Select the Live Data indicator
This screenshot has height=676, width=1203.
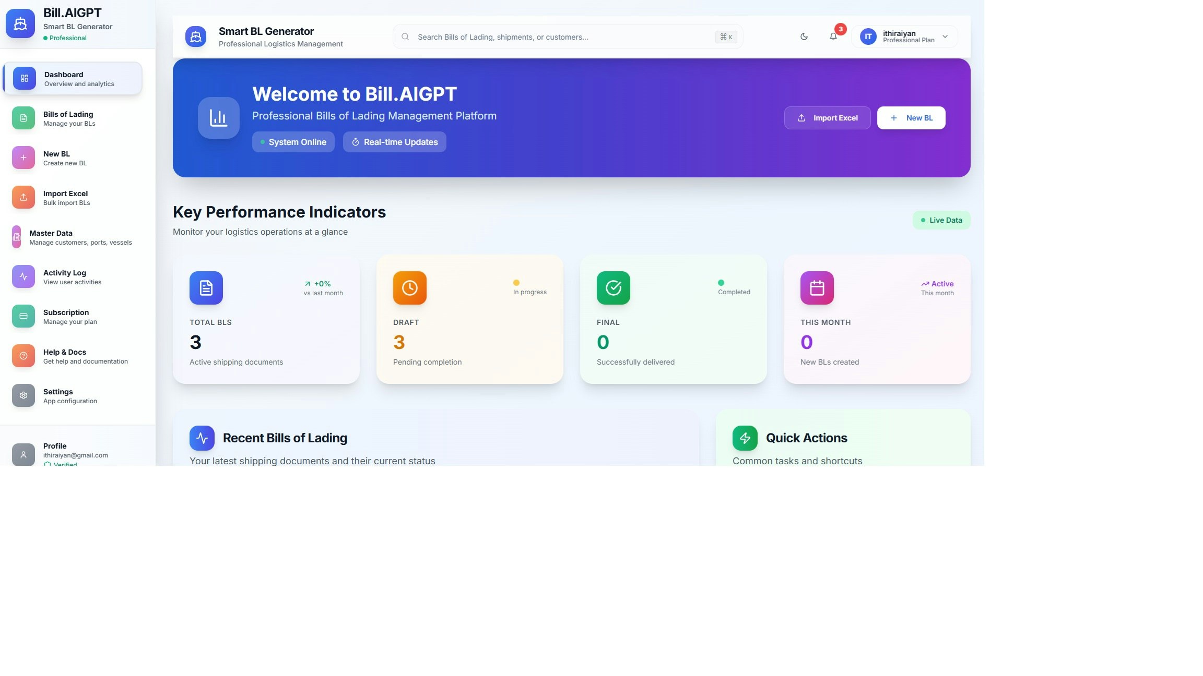point(941,220)
